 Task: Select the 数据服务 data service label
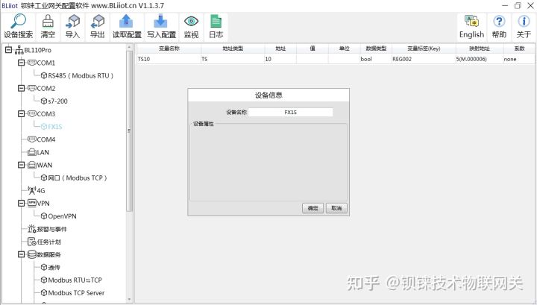49,254
